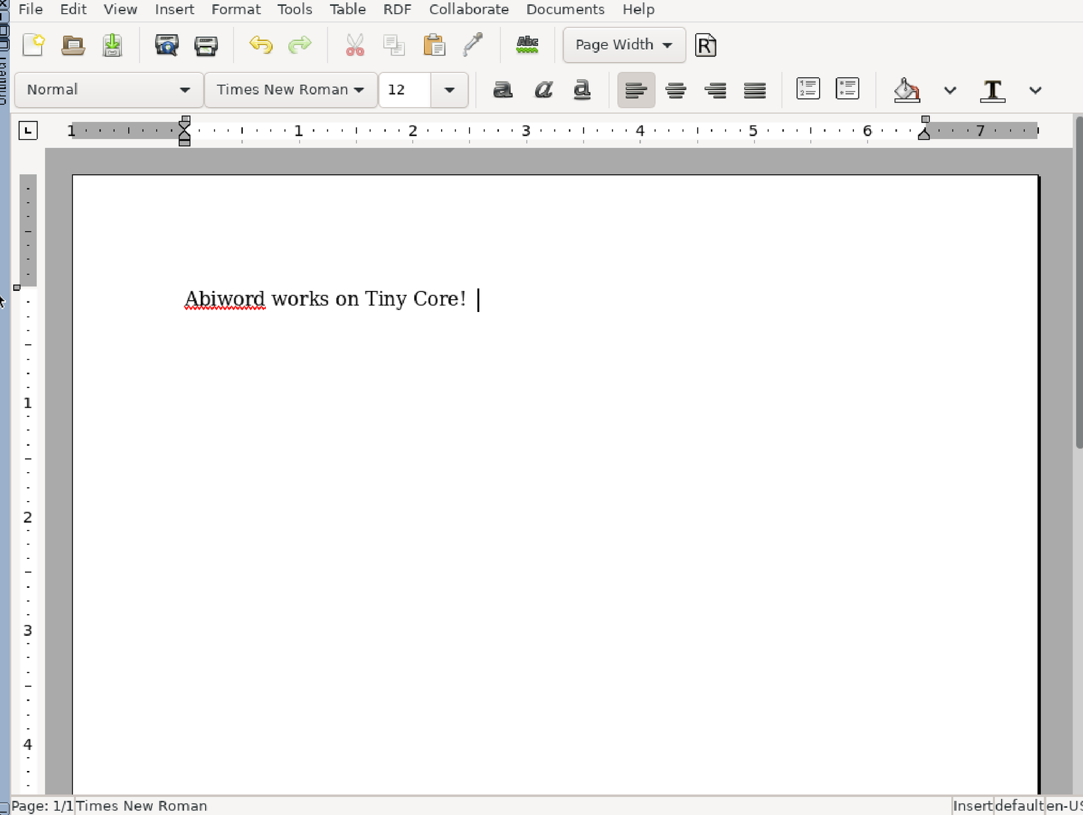Click the highlight color bucket
Viewport: 1083px width, 815px height.
pos(906,90)
